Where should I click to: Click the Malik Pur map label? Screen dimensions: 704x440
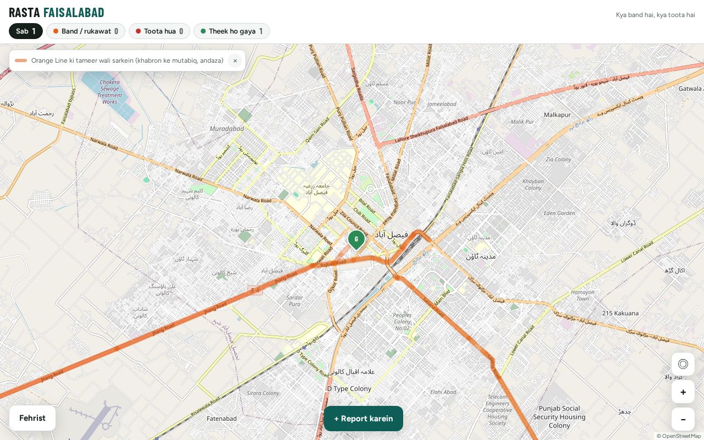click(x=522, y=122)
